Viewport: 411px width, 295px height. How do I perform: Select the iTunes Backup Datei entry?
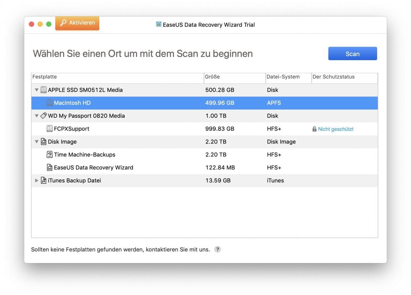(204, 180)
